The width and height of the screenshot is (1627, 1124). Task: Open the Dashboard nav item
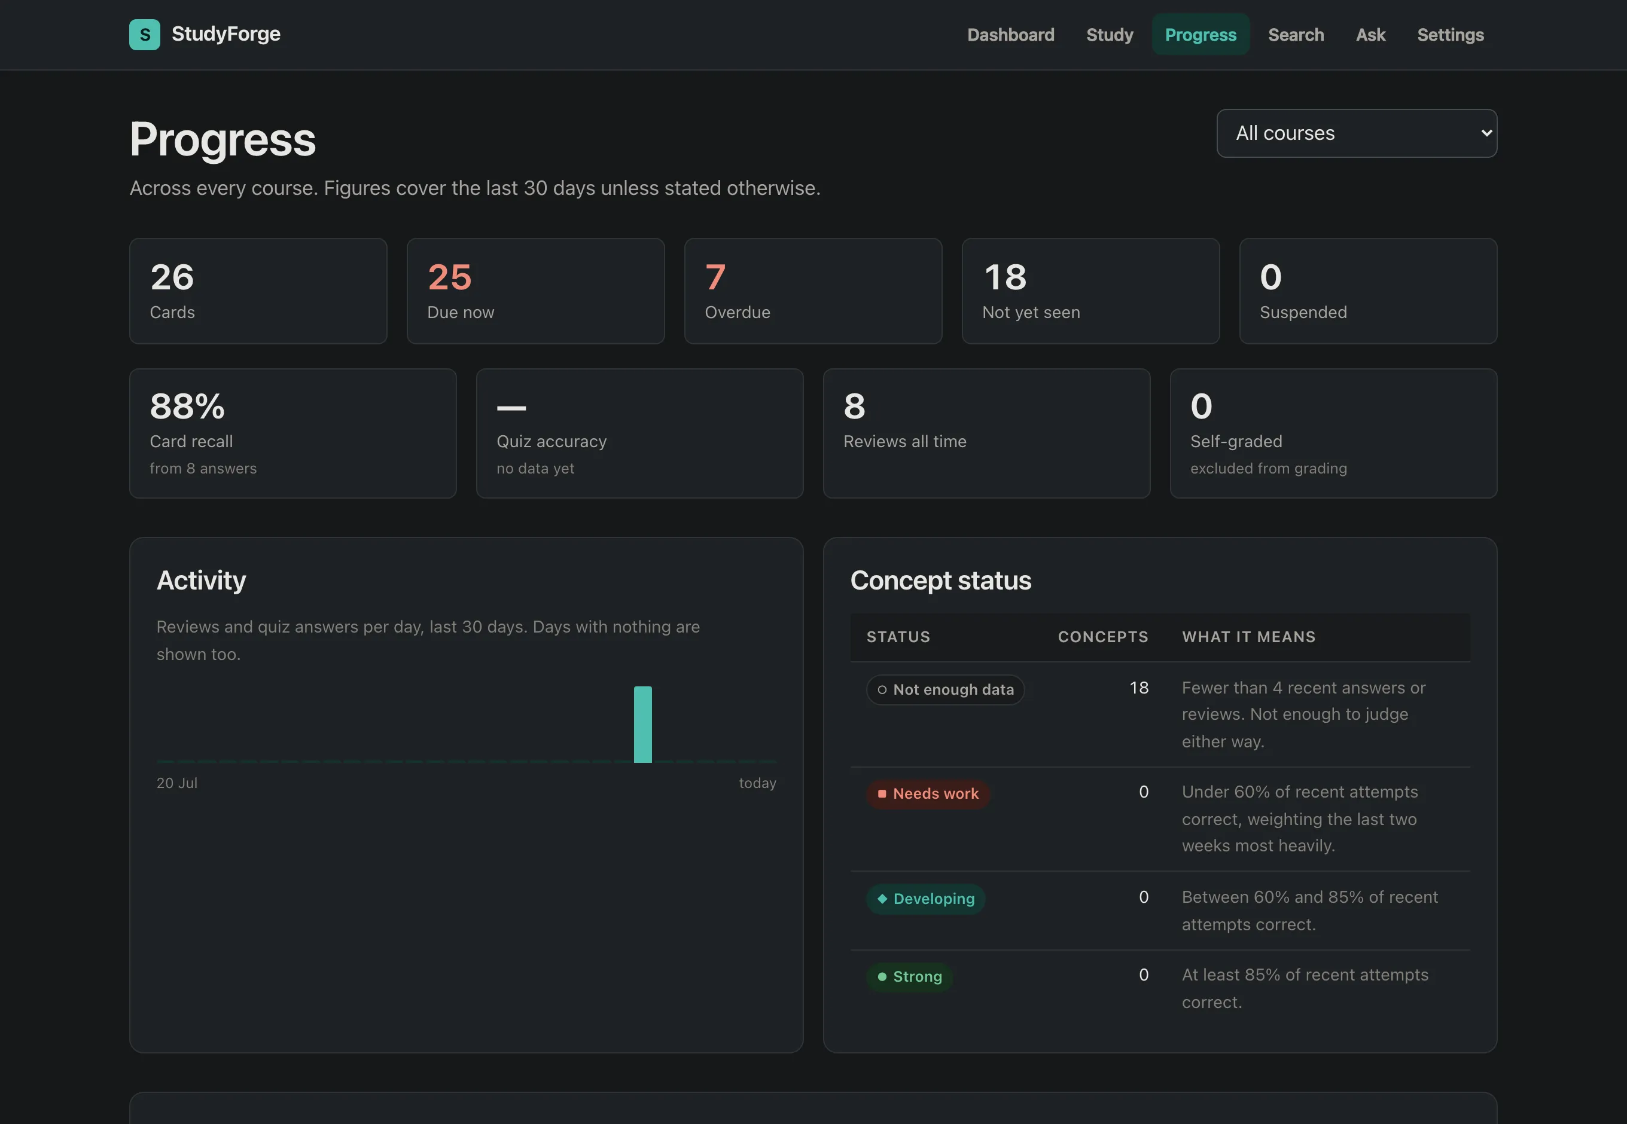tap(1010, 35)
